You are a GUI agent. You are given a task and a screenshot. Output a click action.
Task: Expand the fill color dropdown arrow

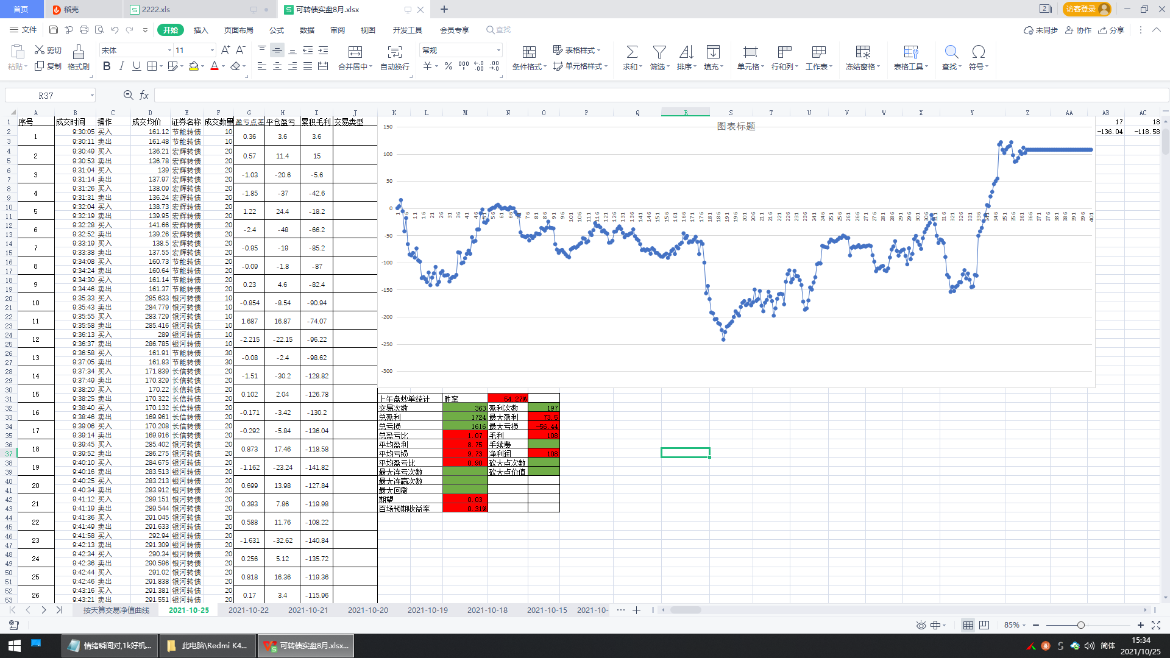(202, 66)
